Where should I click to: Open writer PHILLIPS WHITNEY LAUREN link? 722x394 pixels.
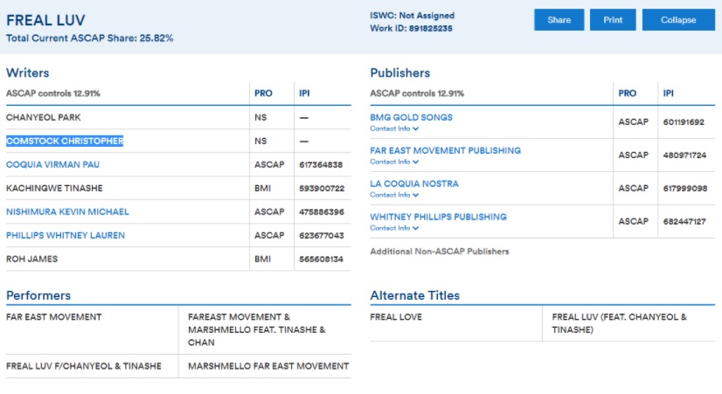tap(66, 235)
